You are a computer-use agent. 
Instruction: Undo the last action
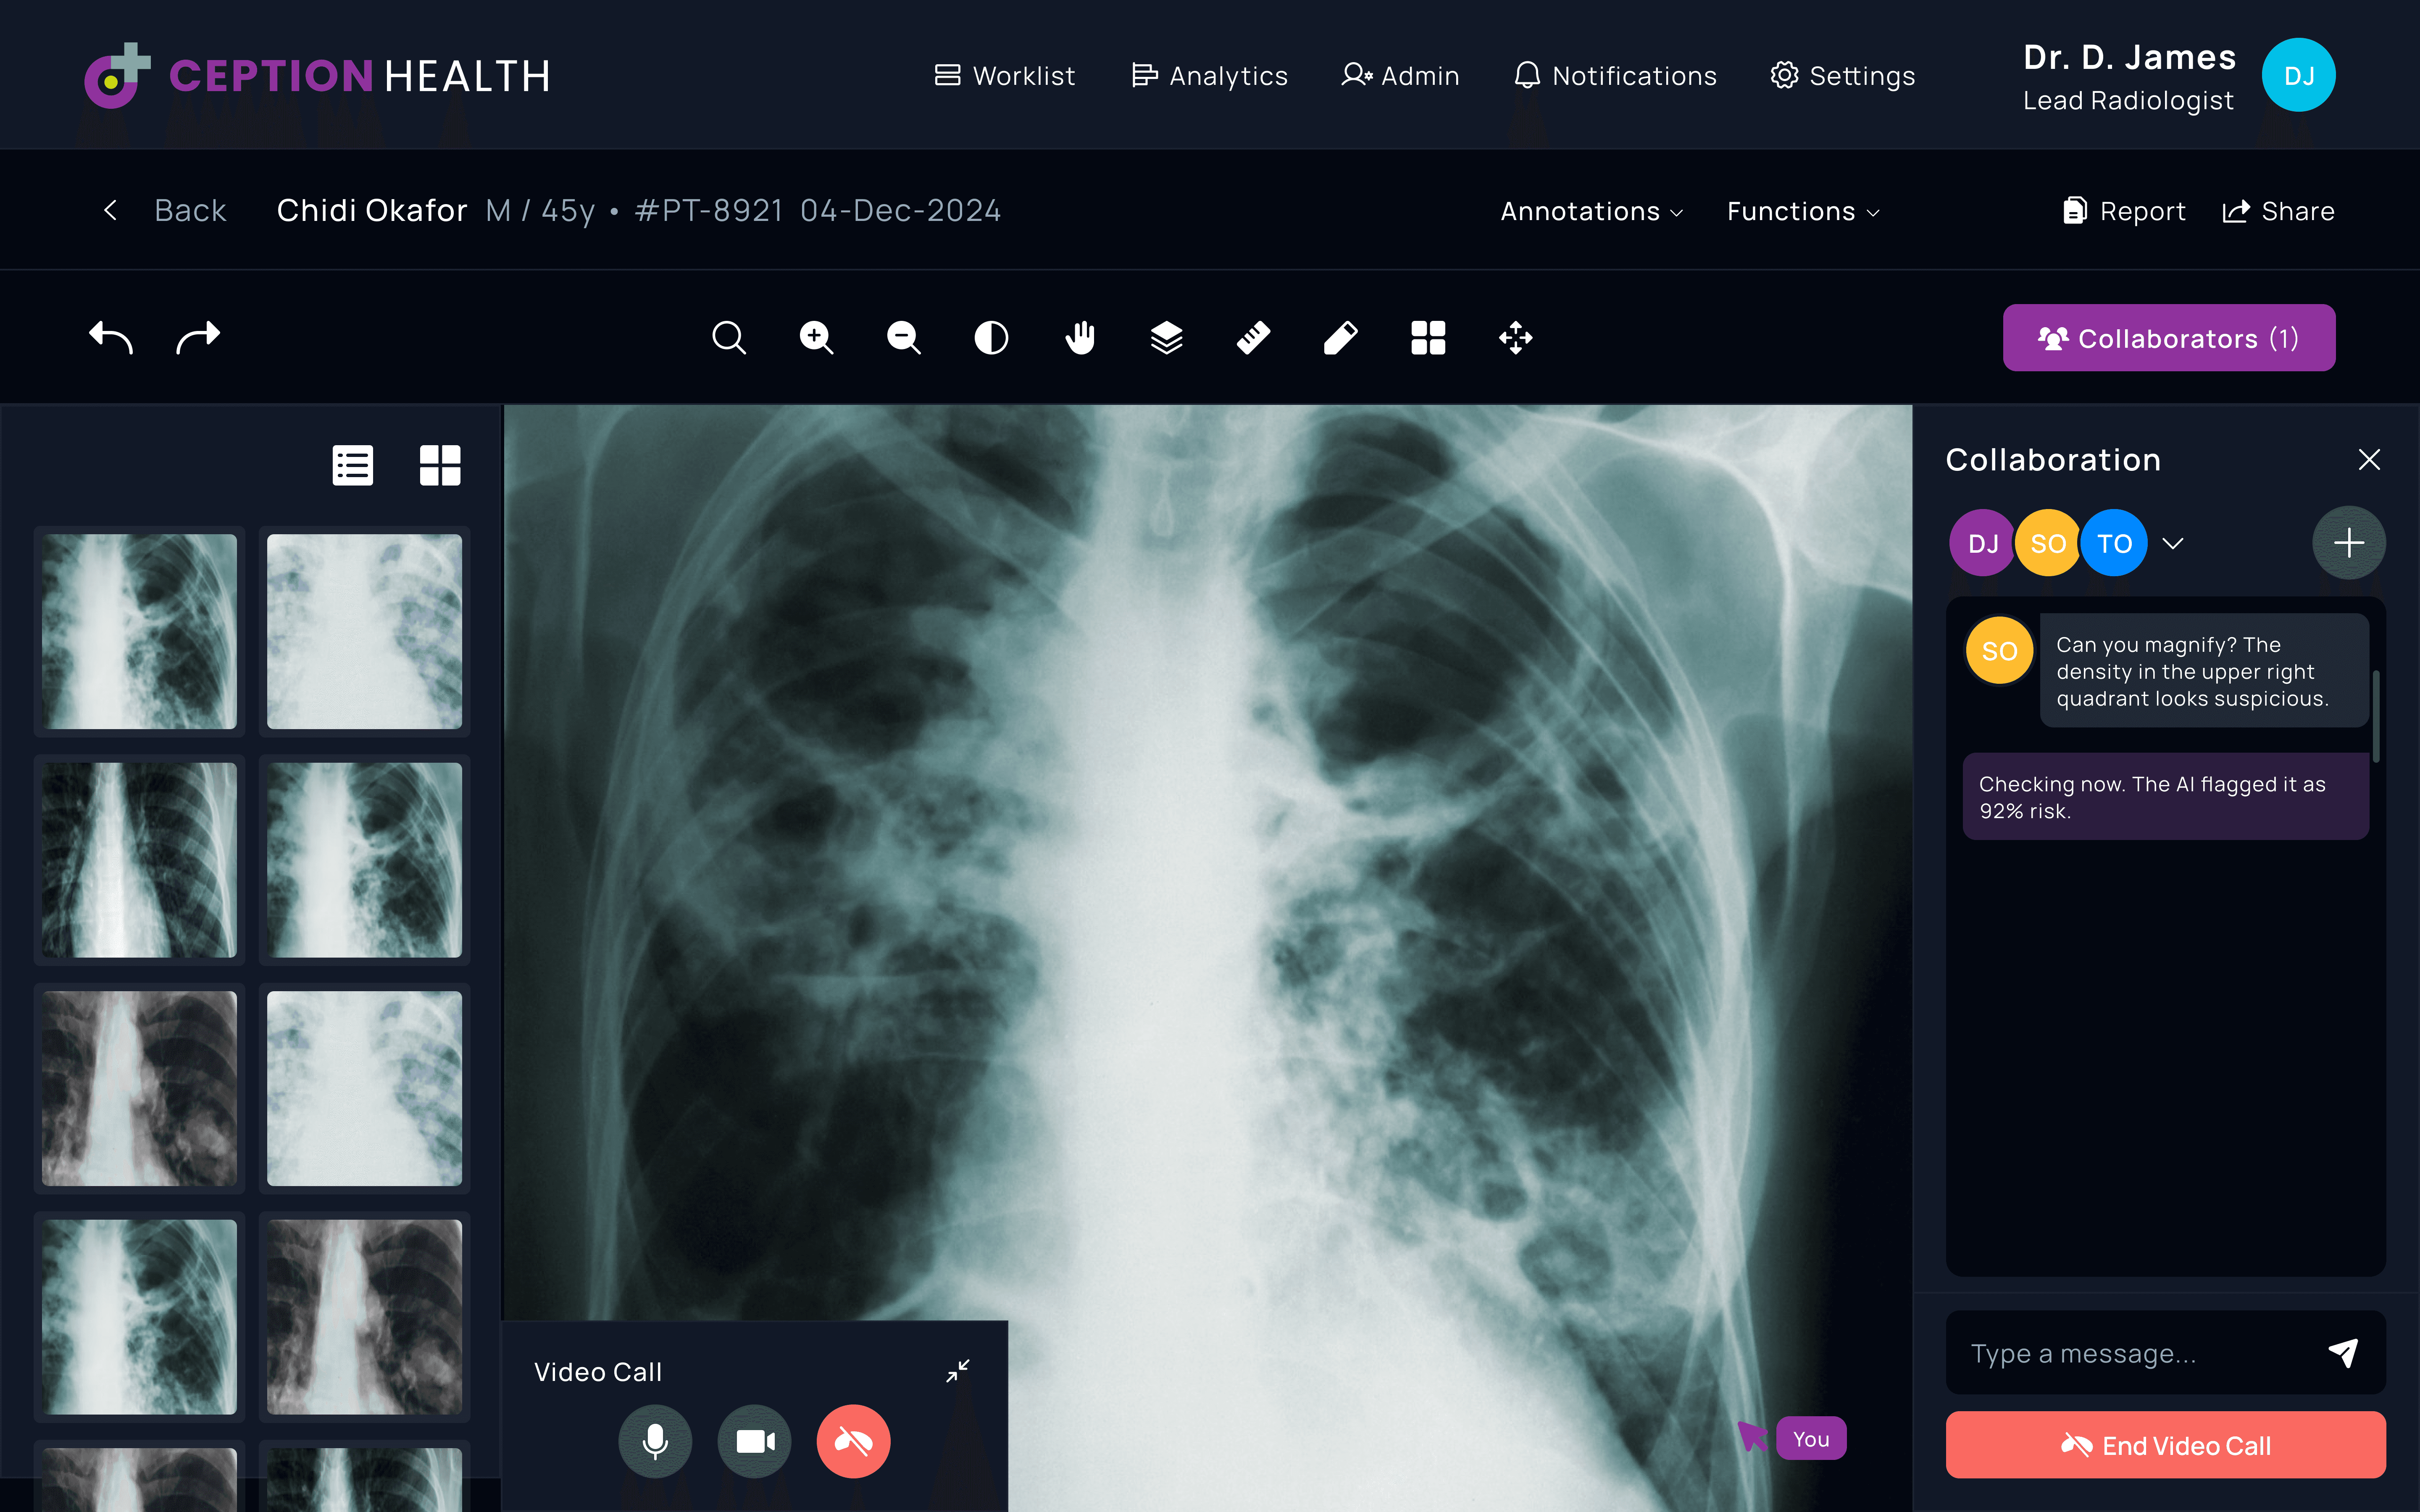(x=111, y=338)
